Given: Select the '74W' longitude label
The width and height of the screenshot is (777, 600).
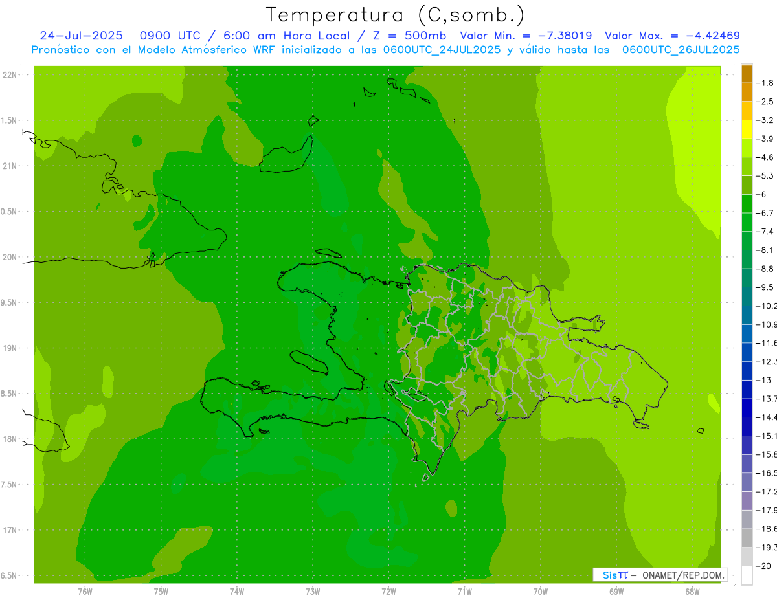Looking at the screenshot, I should coord(237,592).
